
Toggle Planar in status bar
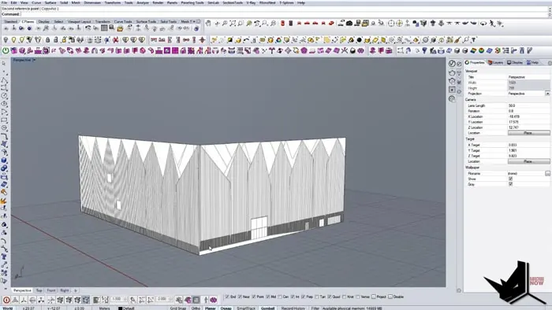211,308
